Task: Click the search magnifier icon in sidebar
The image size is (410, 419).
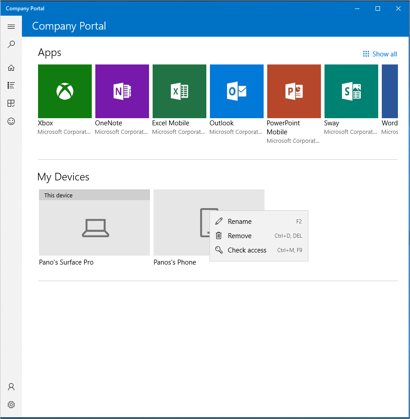Action: 11,44
